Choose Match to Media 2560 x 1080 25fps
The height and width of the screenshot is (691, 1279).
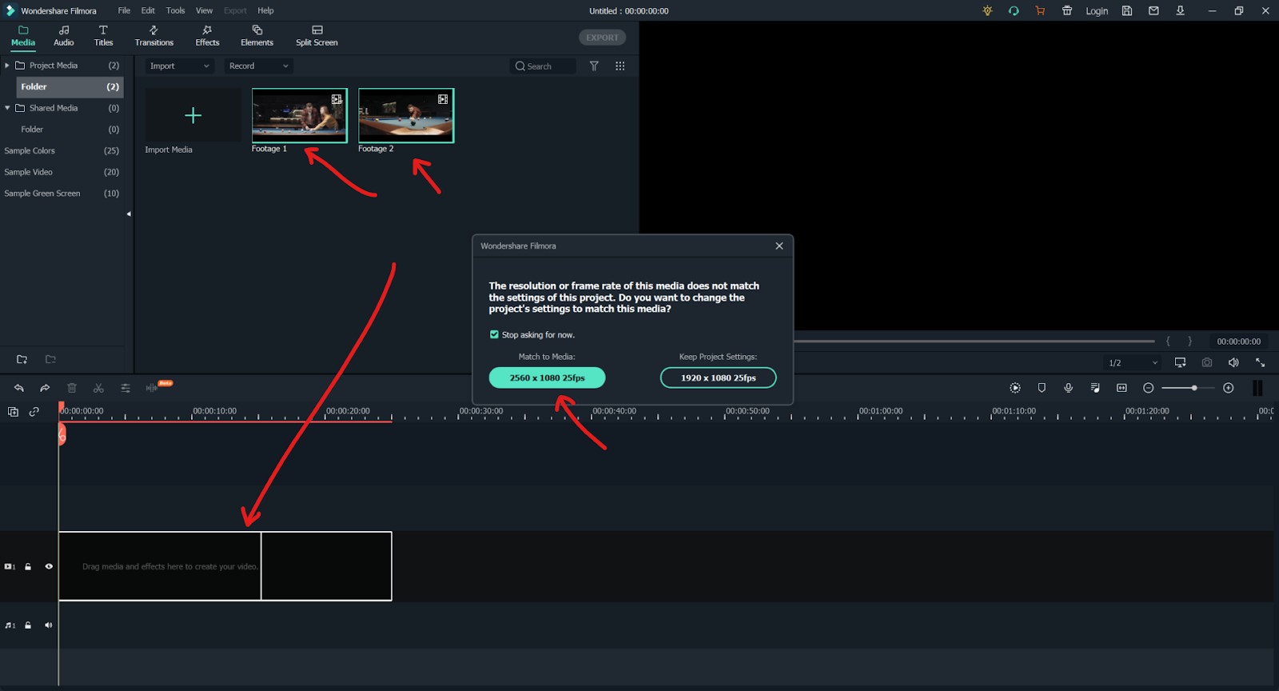pyautogui.click(x=547, y=377)
